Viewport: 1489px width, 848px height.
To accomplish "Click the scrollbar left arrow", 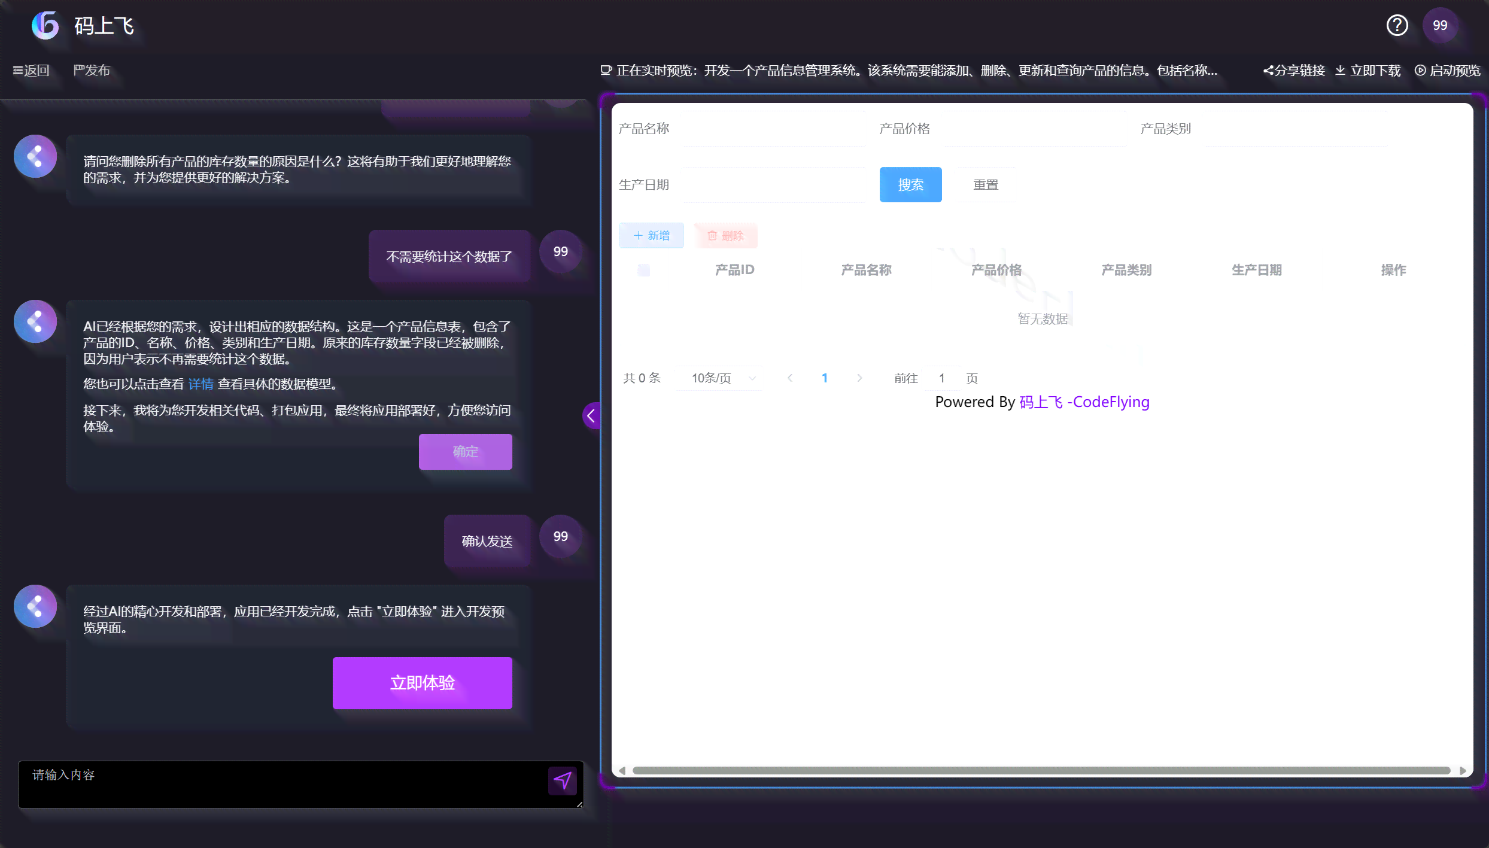I will (x=622, y=770).
